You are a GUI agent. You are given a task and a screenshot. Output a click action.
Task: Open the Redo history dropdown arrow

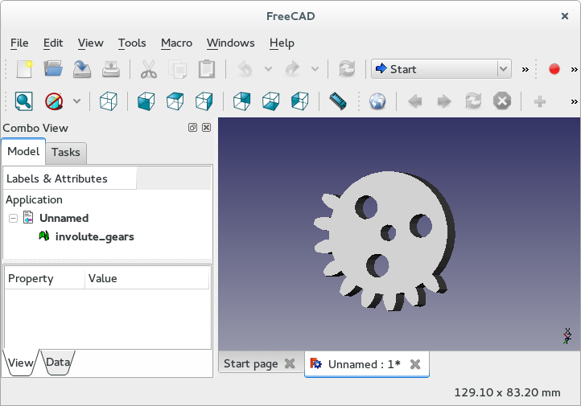[x=315, y=69]
